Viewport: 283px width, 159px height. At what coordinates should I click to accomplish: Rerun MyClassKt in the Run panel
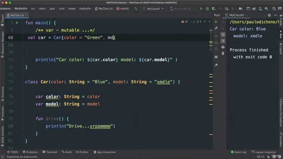coord(216,22)
